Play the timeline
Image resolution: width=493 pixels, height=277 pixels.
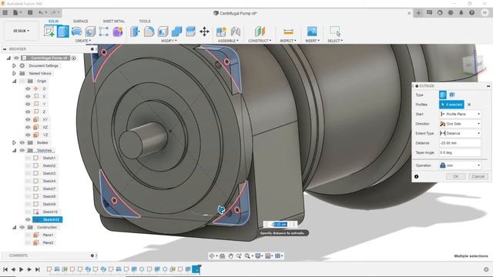tap(21, 269)
